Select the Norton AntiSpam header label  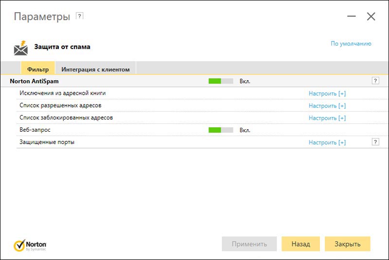point(34,81)
